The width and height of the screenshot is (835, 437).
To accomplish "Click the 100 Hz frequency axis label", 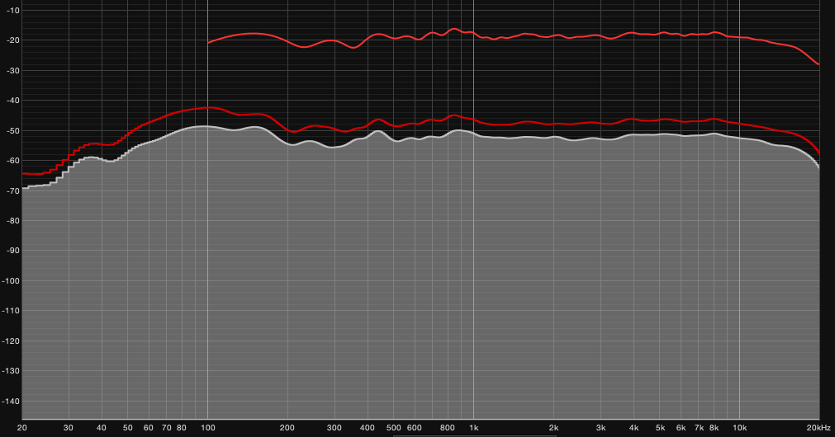I will click(207, 427).
